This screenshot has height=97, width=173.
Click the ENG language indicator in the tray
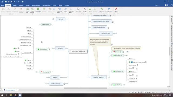click(x=161, y=95)
